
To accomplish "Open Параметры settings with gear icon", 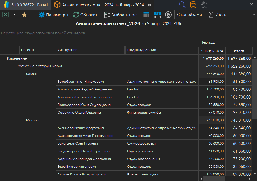I will 53,15.
